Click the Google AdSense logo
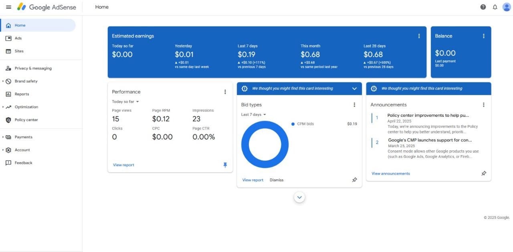This screenshot has width=513, height=252. click(46, 7)
